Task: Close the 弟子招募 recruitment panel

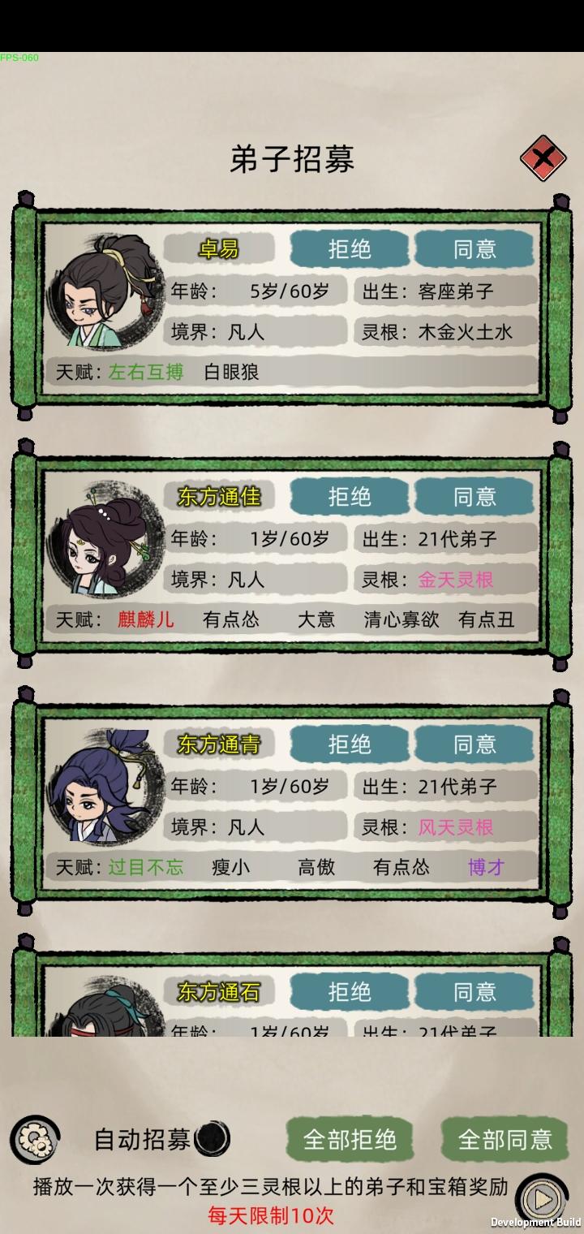Action: 543,157
